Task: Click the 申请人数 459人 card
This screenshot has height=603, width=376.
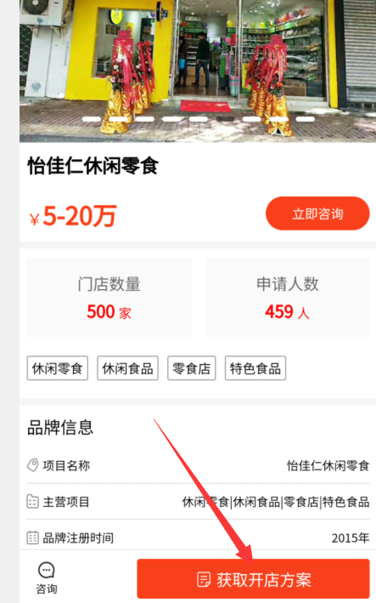Action: click(x=288, y=298)
